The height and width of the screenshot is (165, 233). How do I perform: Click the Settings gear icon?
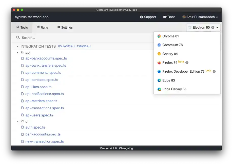pyautogui.click(x=59, y=27)
